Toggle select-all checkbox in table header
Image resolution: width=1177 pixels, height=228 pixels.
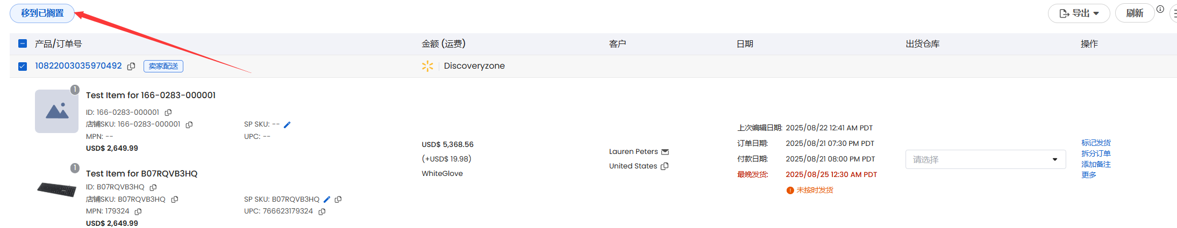(x=23, y=43)
